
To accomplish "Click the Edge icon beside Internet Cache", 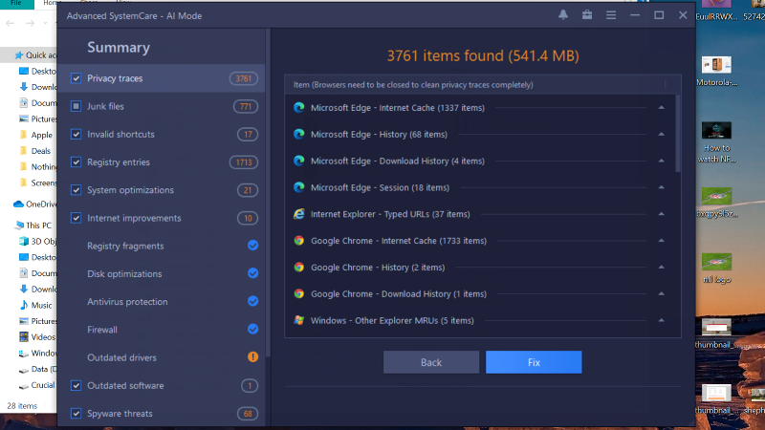I will pyautogui.click(x=299, y=108).
